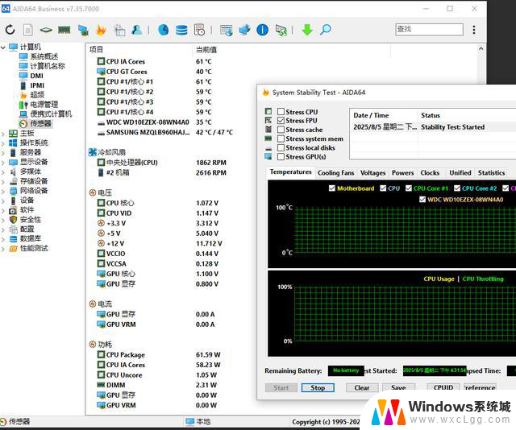Select 计算机名称 in the sidebar tree
Screen dimensions: 516x430
(48, 66)
